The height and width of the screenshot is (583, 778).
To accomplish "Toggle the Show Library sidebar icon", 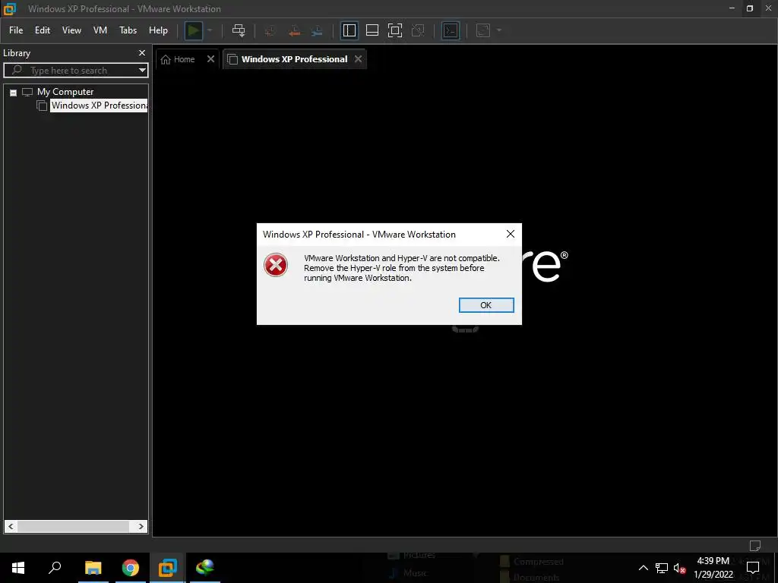I will coord(349,30).
